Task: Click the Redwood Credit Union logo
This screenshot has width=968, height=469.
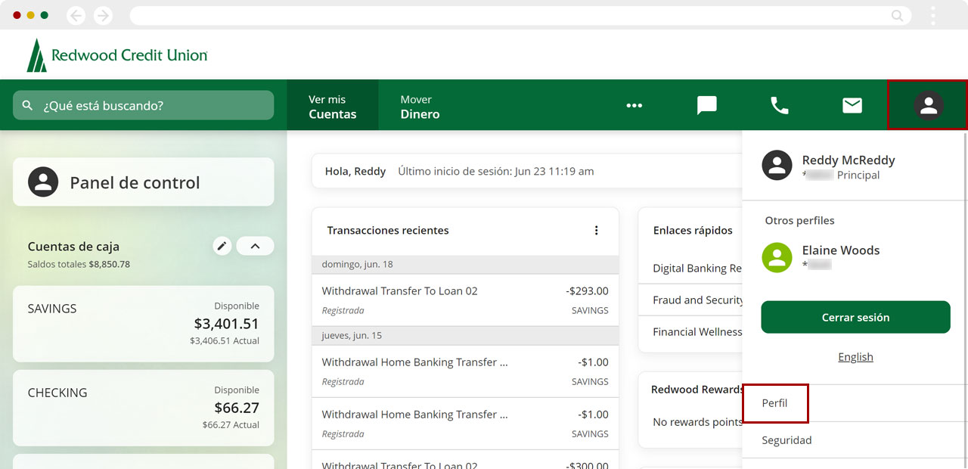Action: click(x=117, y=55)
